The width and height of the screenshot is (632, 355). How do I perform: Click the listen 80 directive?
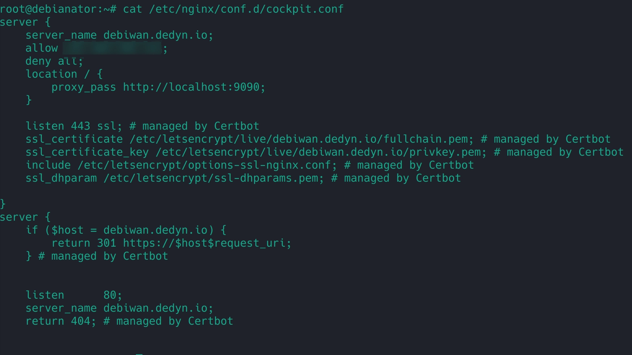[x=74, y=295]
